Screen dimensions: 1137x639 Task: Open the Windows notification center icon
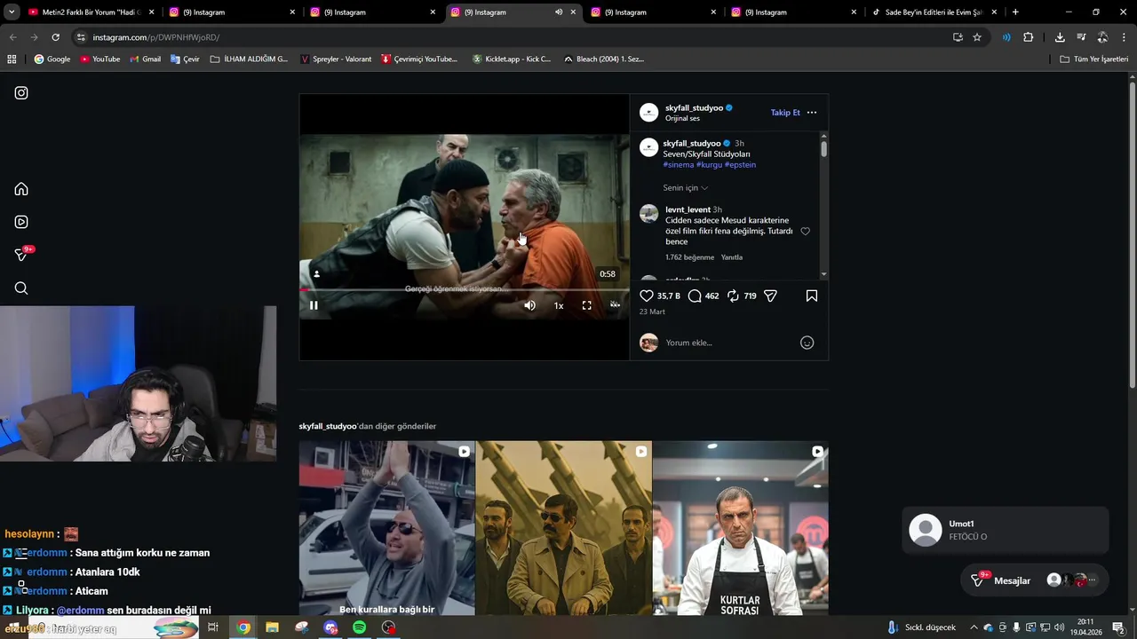1118,627
